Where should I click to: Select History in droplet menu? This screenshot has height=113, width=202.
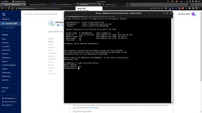[x=51, y=65]
